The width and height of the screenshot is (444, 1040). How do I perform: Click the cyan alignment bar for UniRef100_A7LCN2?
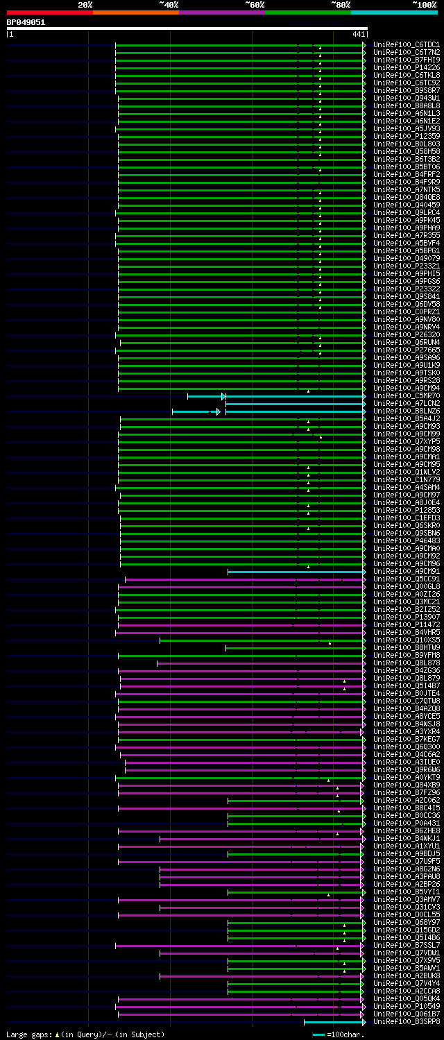295,404
